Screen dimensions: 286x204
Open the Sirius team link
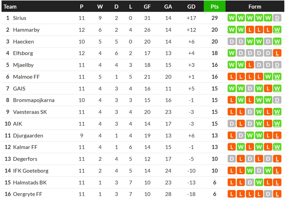tap(19, 18)
